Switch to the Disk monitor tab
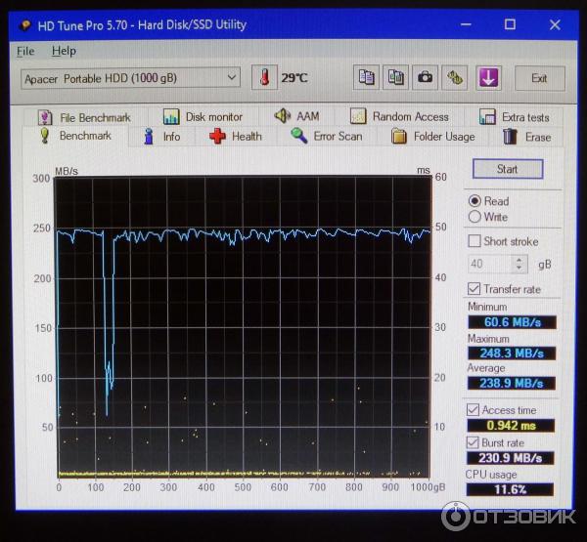587x542 pixels. coord(204,117)
